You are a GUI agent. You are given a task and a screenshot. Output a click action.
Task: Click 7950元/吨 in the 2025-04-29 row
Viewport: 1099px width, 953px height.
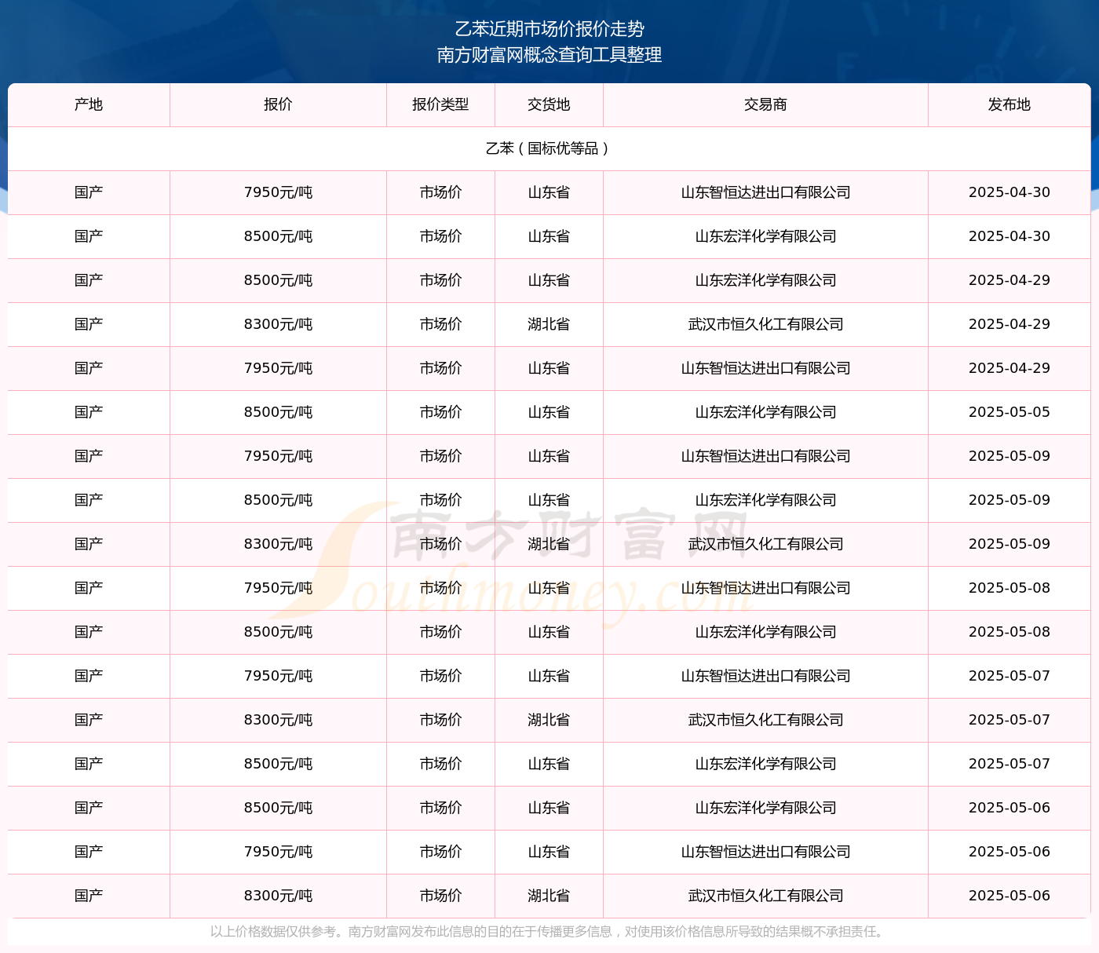(x=278, y=368)
